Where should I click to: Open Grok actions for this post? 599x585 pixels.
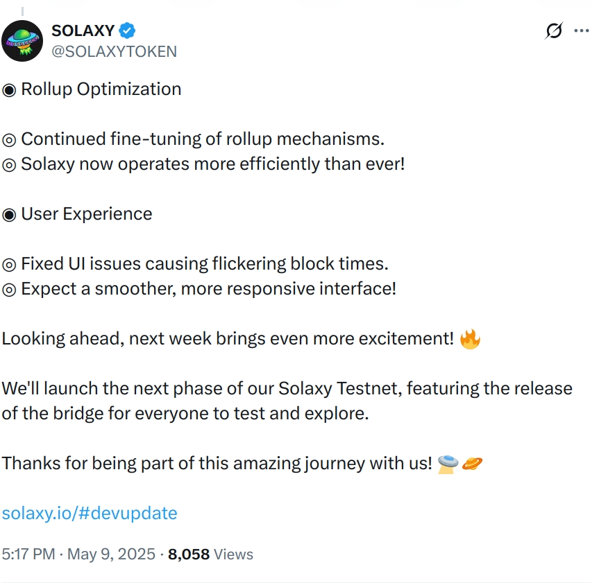tap(552, 30)
